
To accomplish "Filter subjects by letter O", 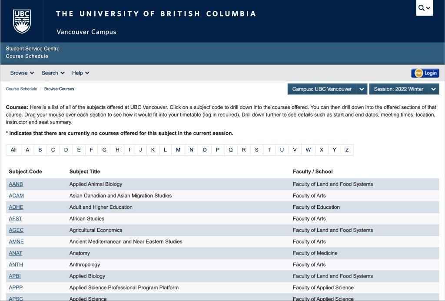I will coord(205,150).
